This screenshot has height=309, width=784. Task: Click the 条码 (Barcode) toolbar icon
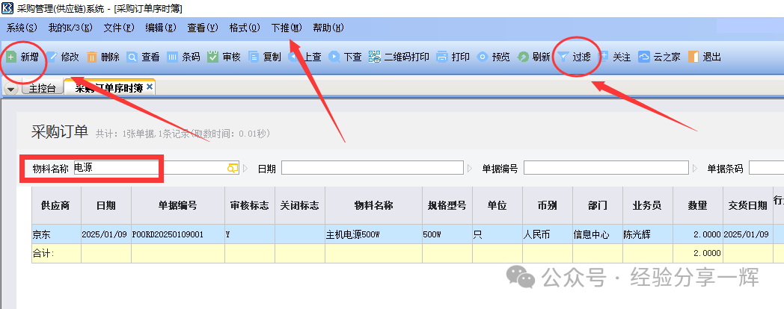(172, 57)
